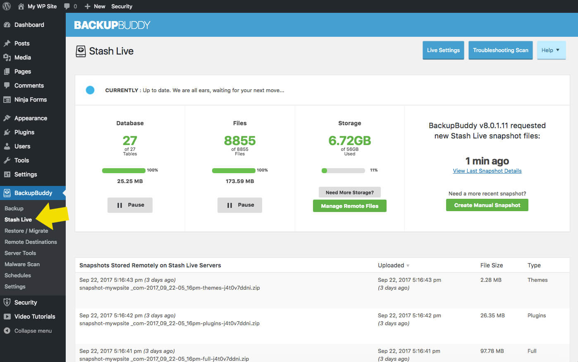Click the Video Tutorials play icon
Screen dimensions: 578x362
[x=7, y=317]
